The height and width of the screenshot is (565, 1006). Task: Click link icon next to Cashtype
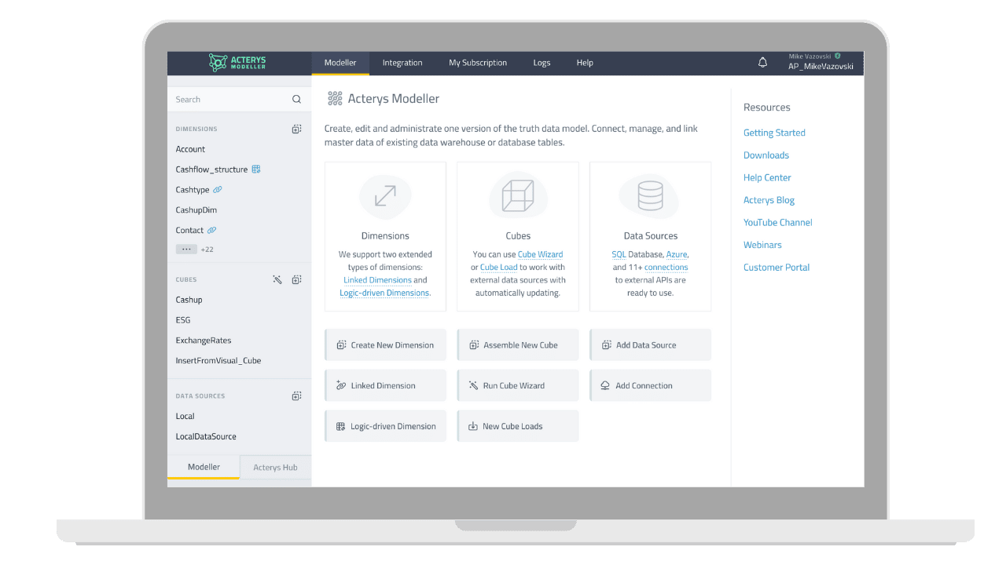(x=218, y=190)
